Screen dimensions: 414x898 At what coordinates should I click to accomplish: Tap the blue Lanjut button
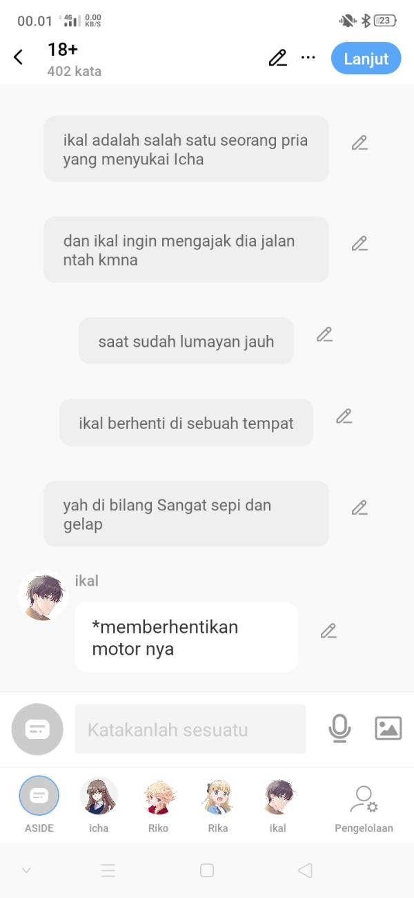tap(366, 58)
